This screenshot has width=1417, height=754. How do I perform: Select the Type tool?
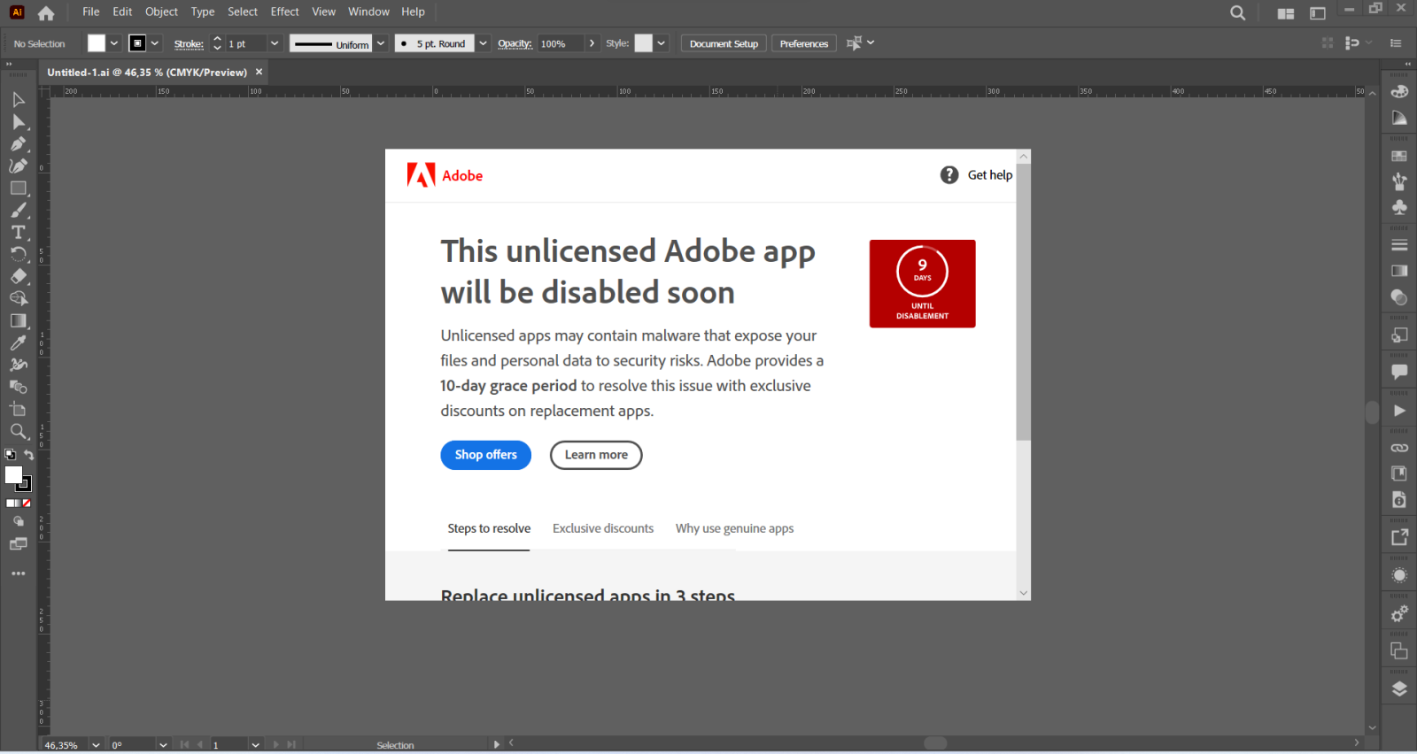(18, 232)
